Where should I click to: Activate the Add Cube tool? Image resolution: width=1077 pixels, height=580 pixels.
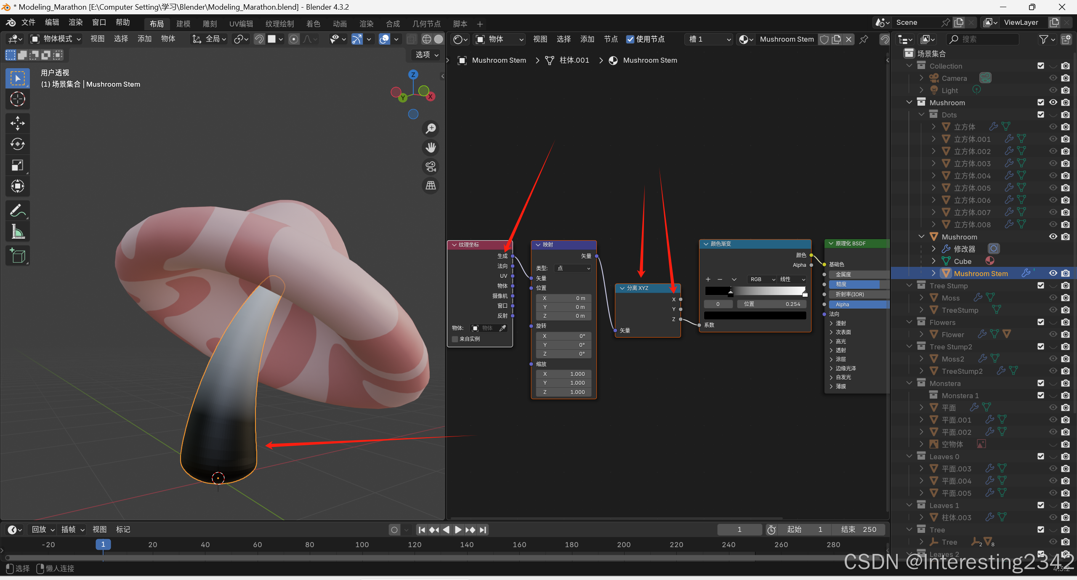17,255
